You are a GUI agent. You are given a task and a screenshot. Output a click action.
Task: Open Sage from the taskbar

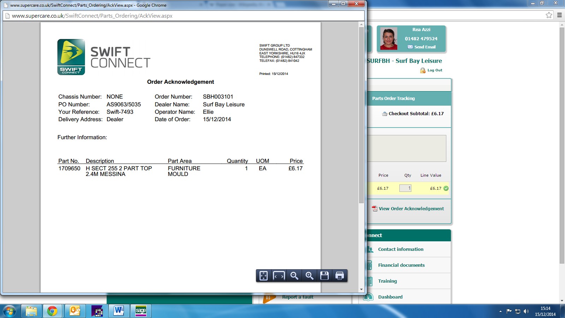(141, 311)
